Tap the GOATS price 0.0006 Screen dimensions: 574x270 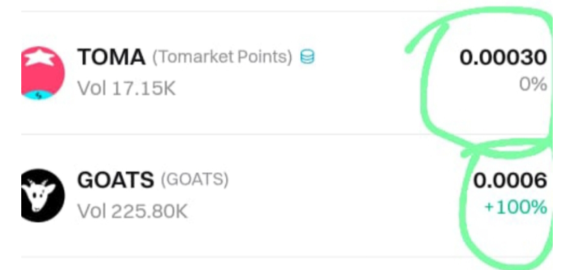pyautogui.click(x=510, y=181)
